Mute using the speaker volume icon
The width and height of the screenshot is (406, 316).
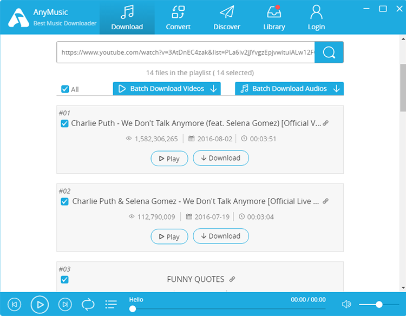(x=346, y=304)
